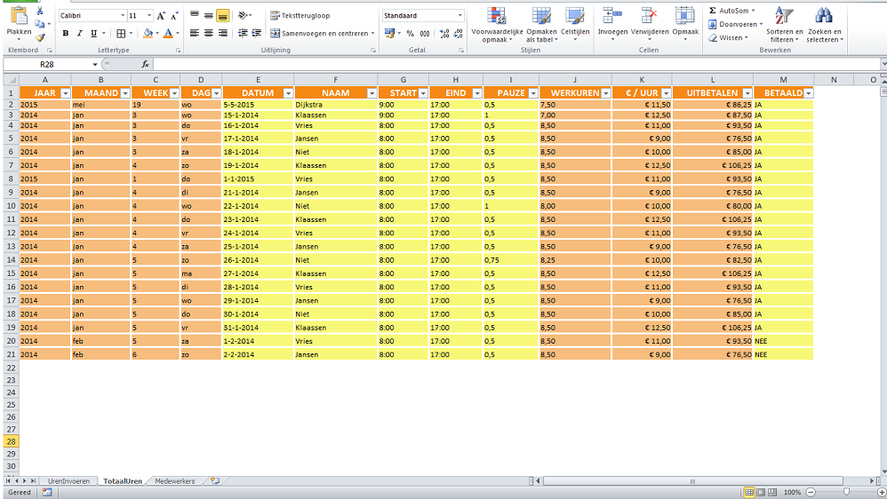Click Samenvoegen en centreren button
The height and width of the screenshot is (499, 887).
[321, 34]
